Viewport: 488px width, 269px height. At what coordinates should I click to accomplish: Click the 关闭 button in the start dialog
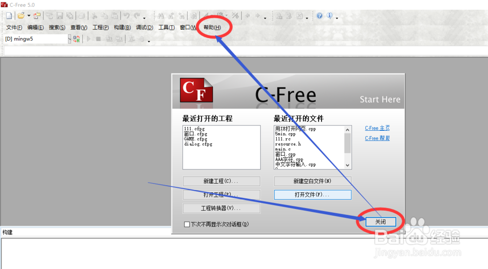pos(381,222)
